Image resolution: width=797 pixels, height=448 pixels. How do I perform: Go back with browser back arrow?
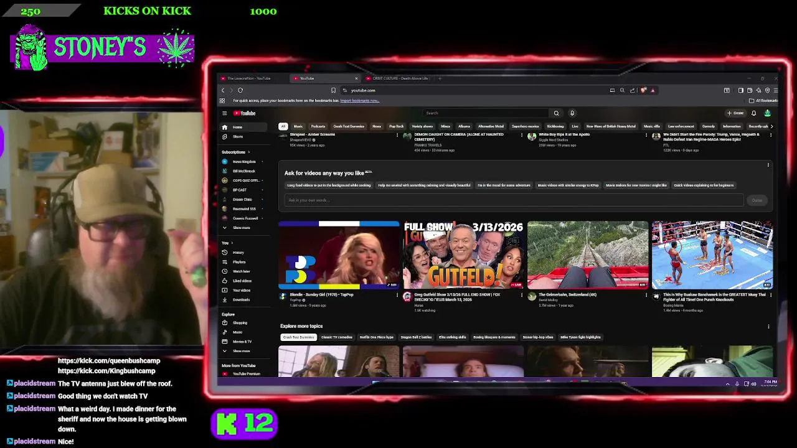point(223,90)
